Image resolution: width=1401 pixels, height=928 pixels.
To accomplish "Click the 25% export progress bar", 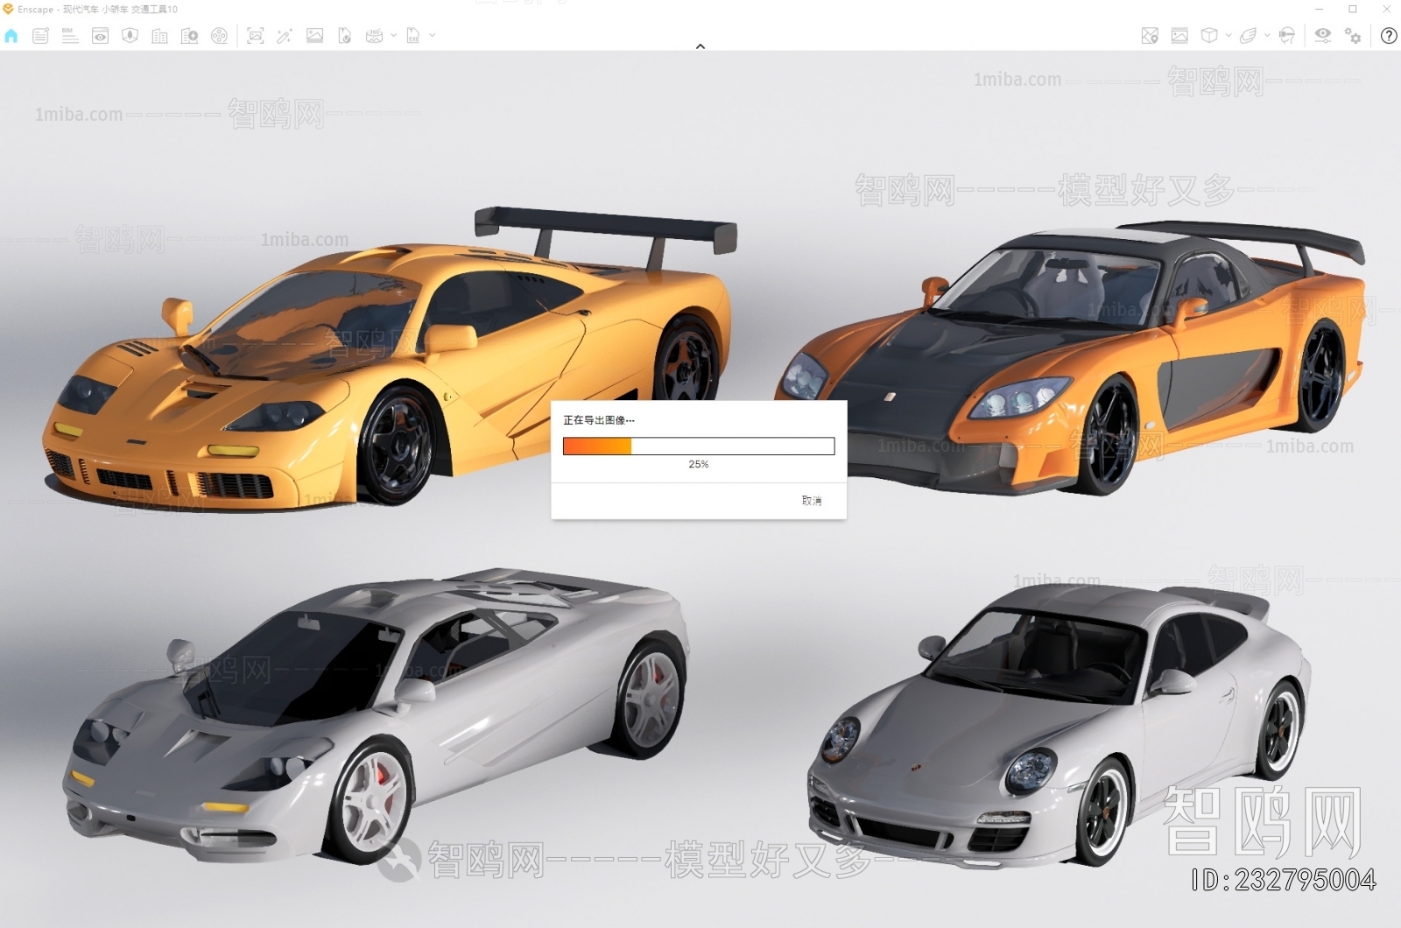I will tap(698, 446).
